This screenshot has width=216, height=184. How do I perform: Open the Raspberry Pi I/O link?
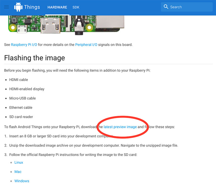tap(24, 45)
